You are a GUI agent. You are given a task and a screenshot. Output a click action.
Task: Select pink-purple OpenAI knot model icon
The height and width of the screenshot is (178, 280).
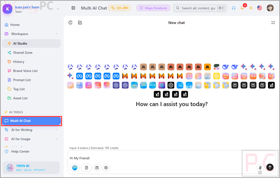[x=162, y=85]
